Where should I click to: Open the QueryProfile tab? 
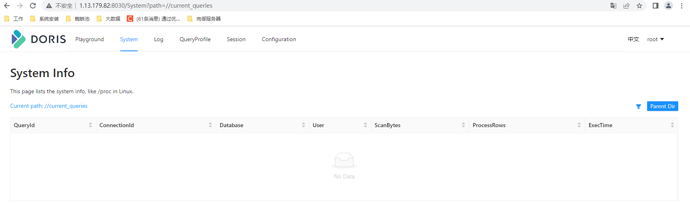[x=195, y=39]
